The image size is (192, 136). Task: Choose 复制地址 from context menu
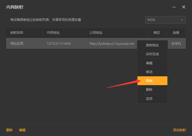tap(152, 45)
